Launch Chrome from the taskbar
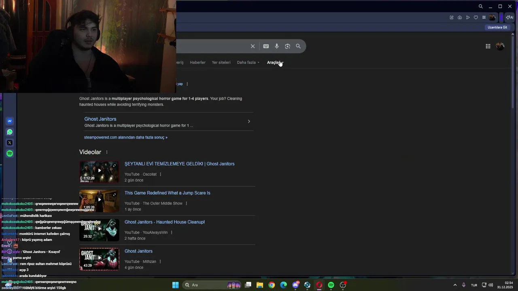This screenshot has width=518, height=291. click(x=272, y=285)
